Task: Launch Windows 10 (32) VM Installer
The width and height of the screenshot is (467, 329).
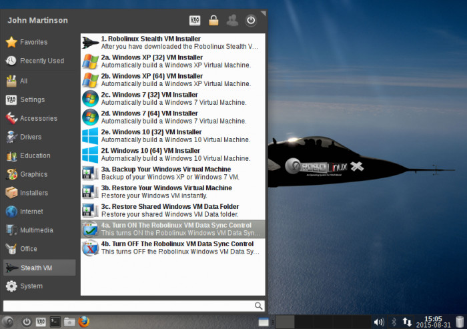Action: 173,135
